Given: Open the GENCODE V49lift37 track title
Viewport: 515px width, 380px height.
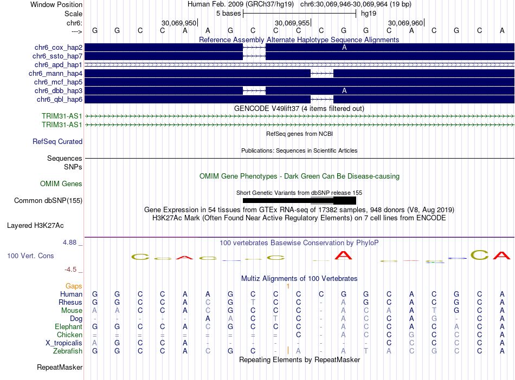Looking at the screenshot, I should [x=299, y=108].
